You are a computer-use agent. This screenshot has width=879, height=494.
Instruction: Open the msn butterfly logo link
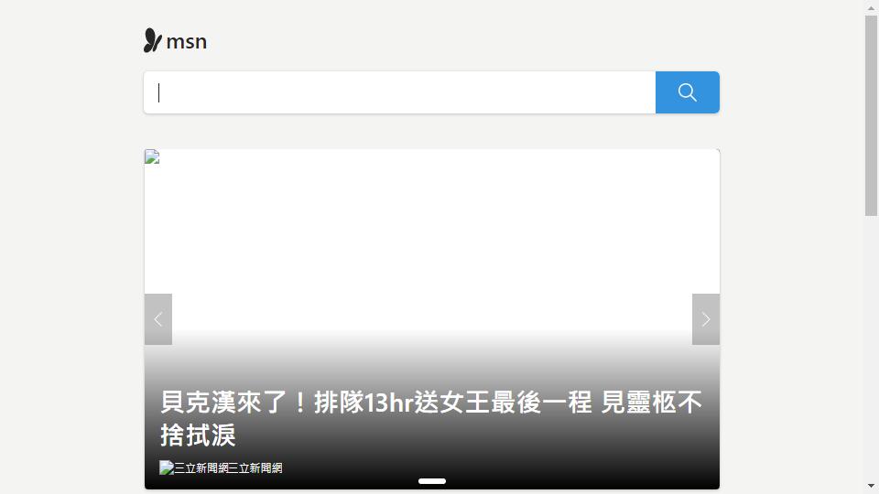point(175,41)
